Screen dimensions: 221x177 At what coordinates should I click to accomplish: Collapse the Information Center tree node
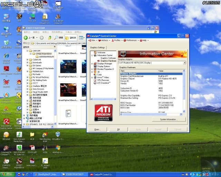click(92, 55)
